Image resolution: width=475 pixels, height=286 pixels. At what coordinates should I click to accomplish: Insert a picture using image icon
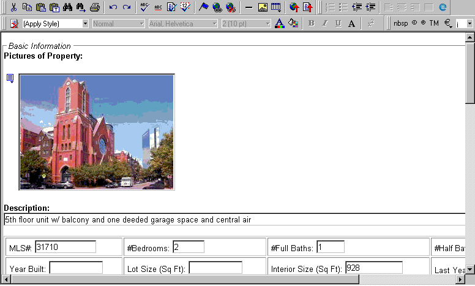click(x=263, y=7)
